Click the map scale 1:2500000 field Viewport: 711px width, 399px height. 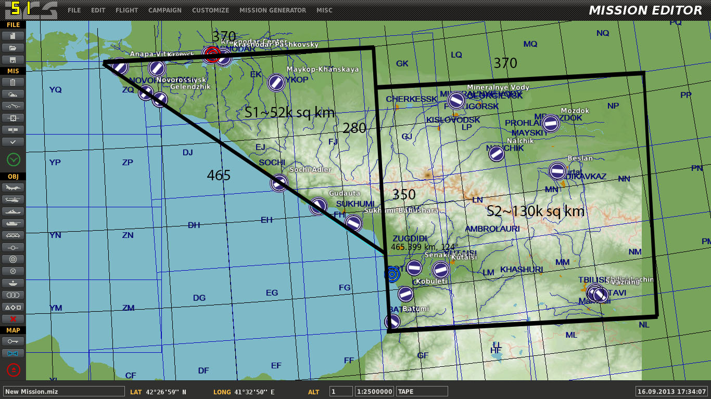374,391
